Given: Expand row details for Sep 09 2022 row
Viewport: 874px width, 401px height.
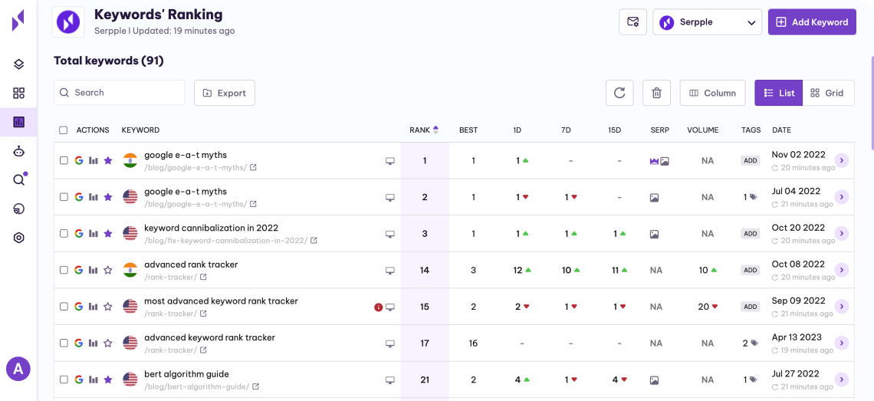Looking at the screenshot, I should click(x=841, y=307).
